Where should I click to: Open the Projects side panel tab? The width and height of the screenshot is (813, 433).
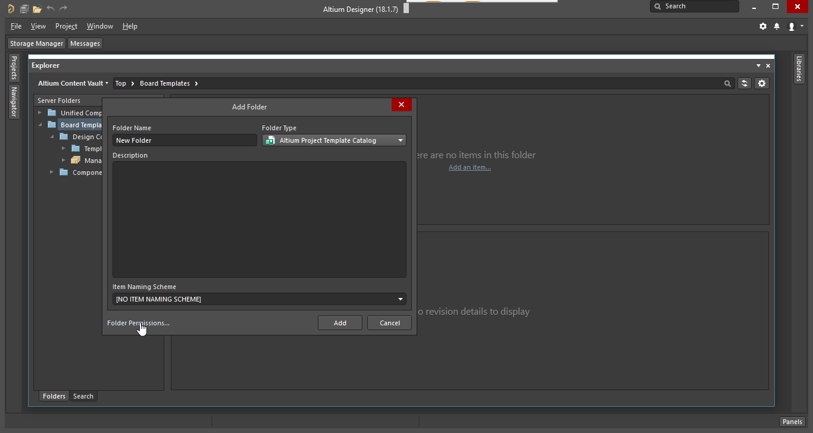pyautogui.click(x=14, y=68)
